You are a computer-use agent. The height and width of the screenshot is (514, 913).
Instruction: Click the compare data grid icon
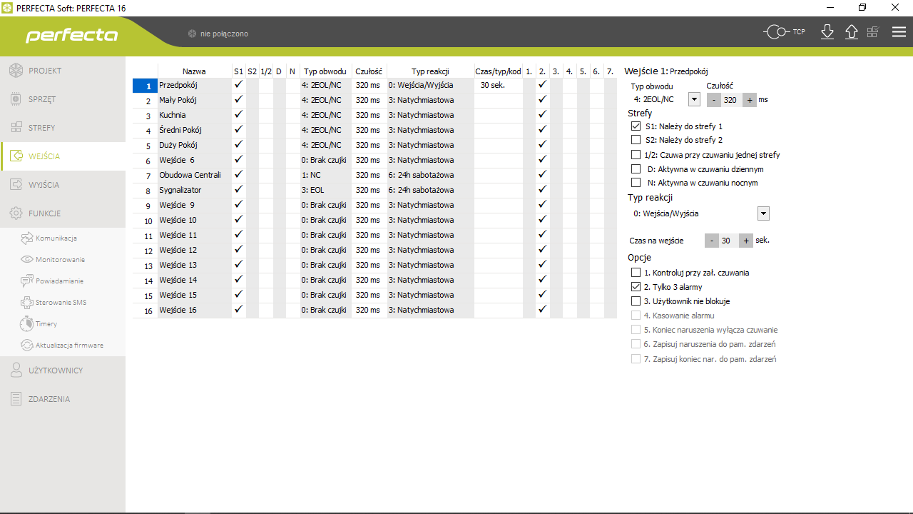point(873,32)
